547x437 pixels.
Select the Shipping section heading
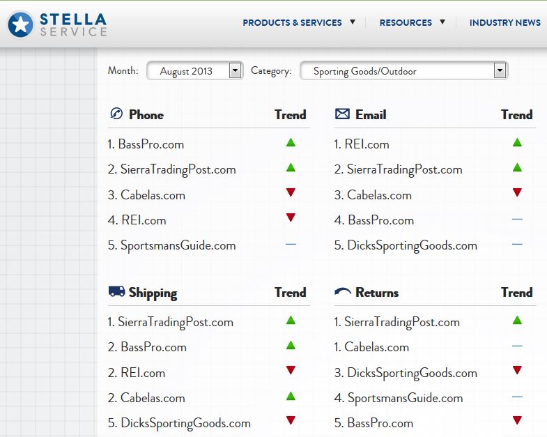(x=153, y=293)
